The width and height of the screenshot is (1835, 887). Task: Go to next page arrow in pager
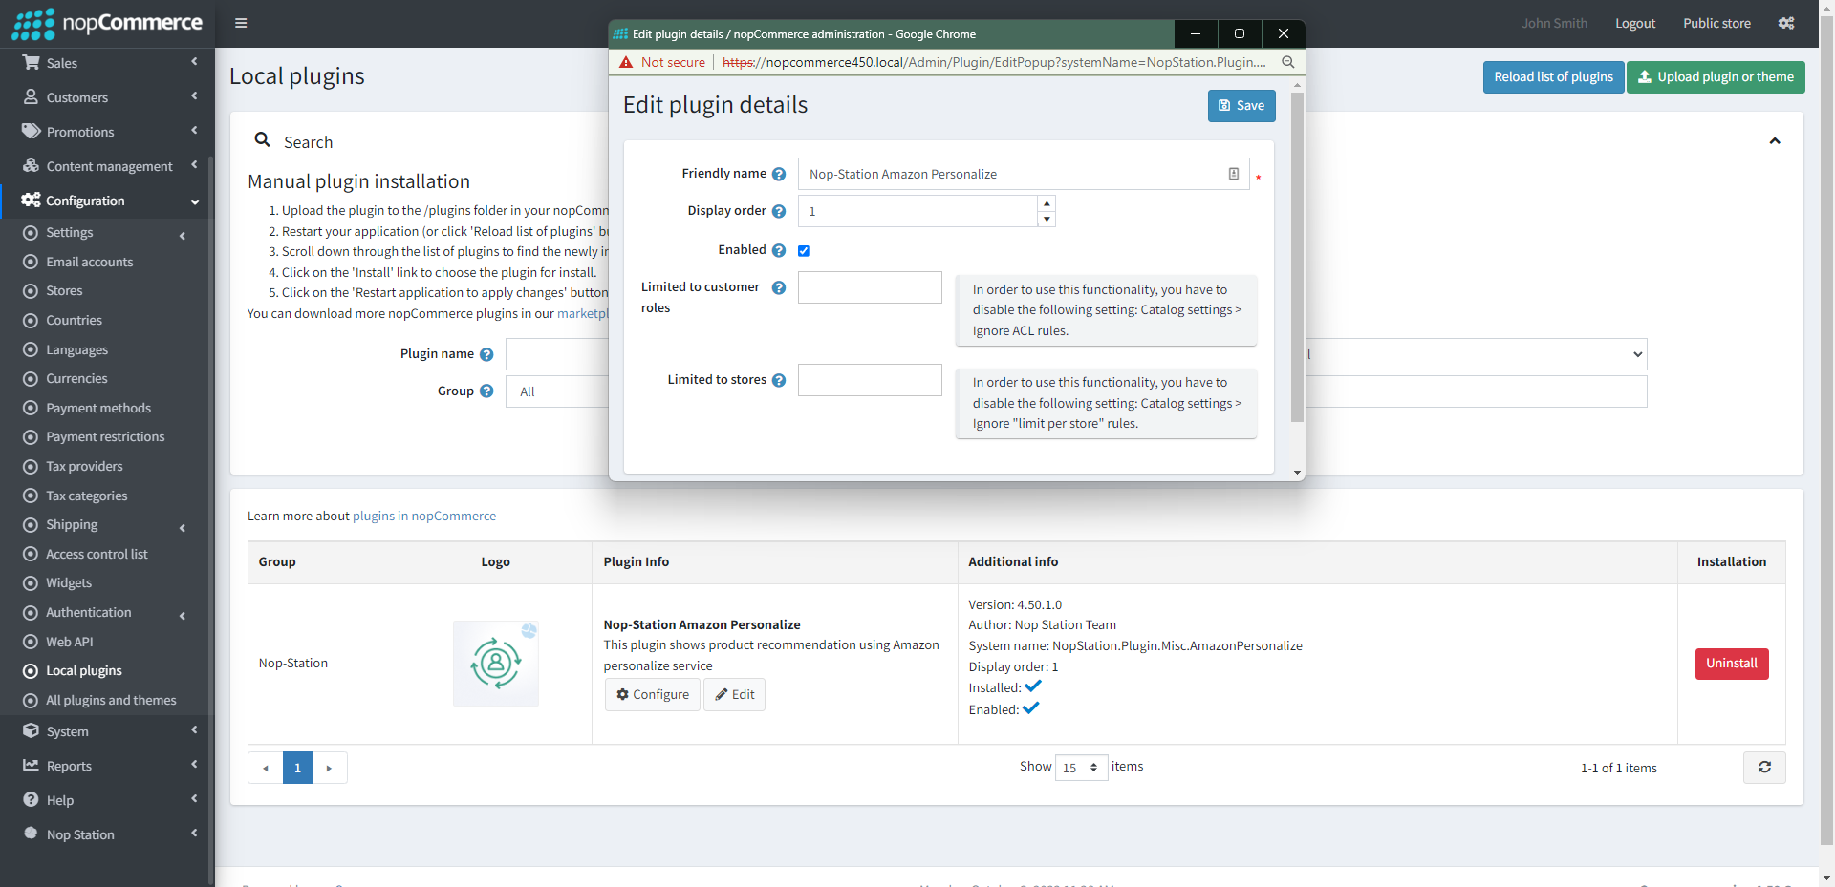tap(329, 768)
